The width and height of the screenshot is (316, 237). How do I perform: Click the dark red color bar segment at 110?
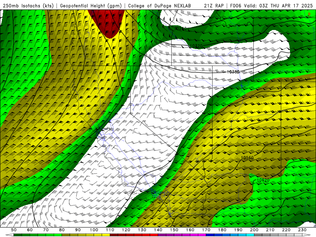114,235
